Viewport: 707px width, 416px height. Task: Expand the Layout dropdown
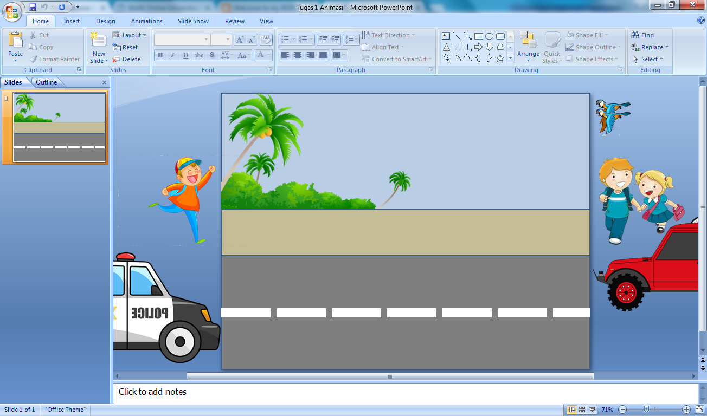[x=129, y=35]
